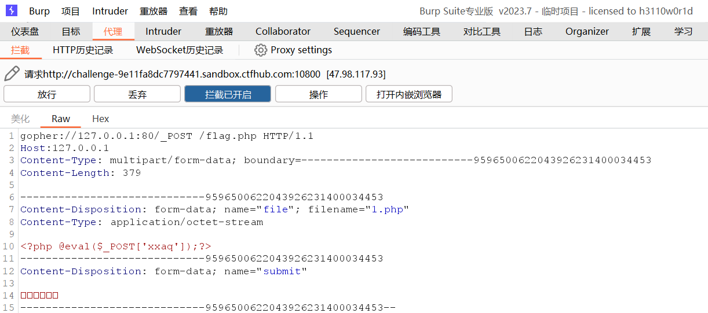Open the Intruder menu in menu bar
Screen dimensions: 708x313
110,11
